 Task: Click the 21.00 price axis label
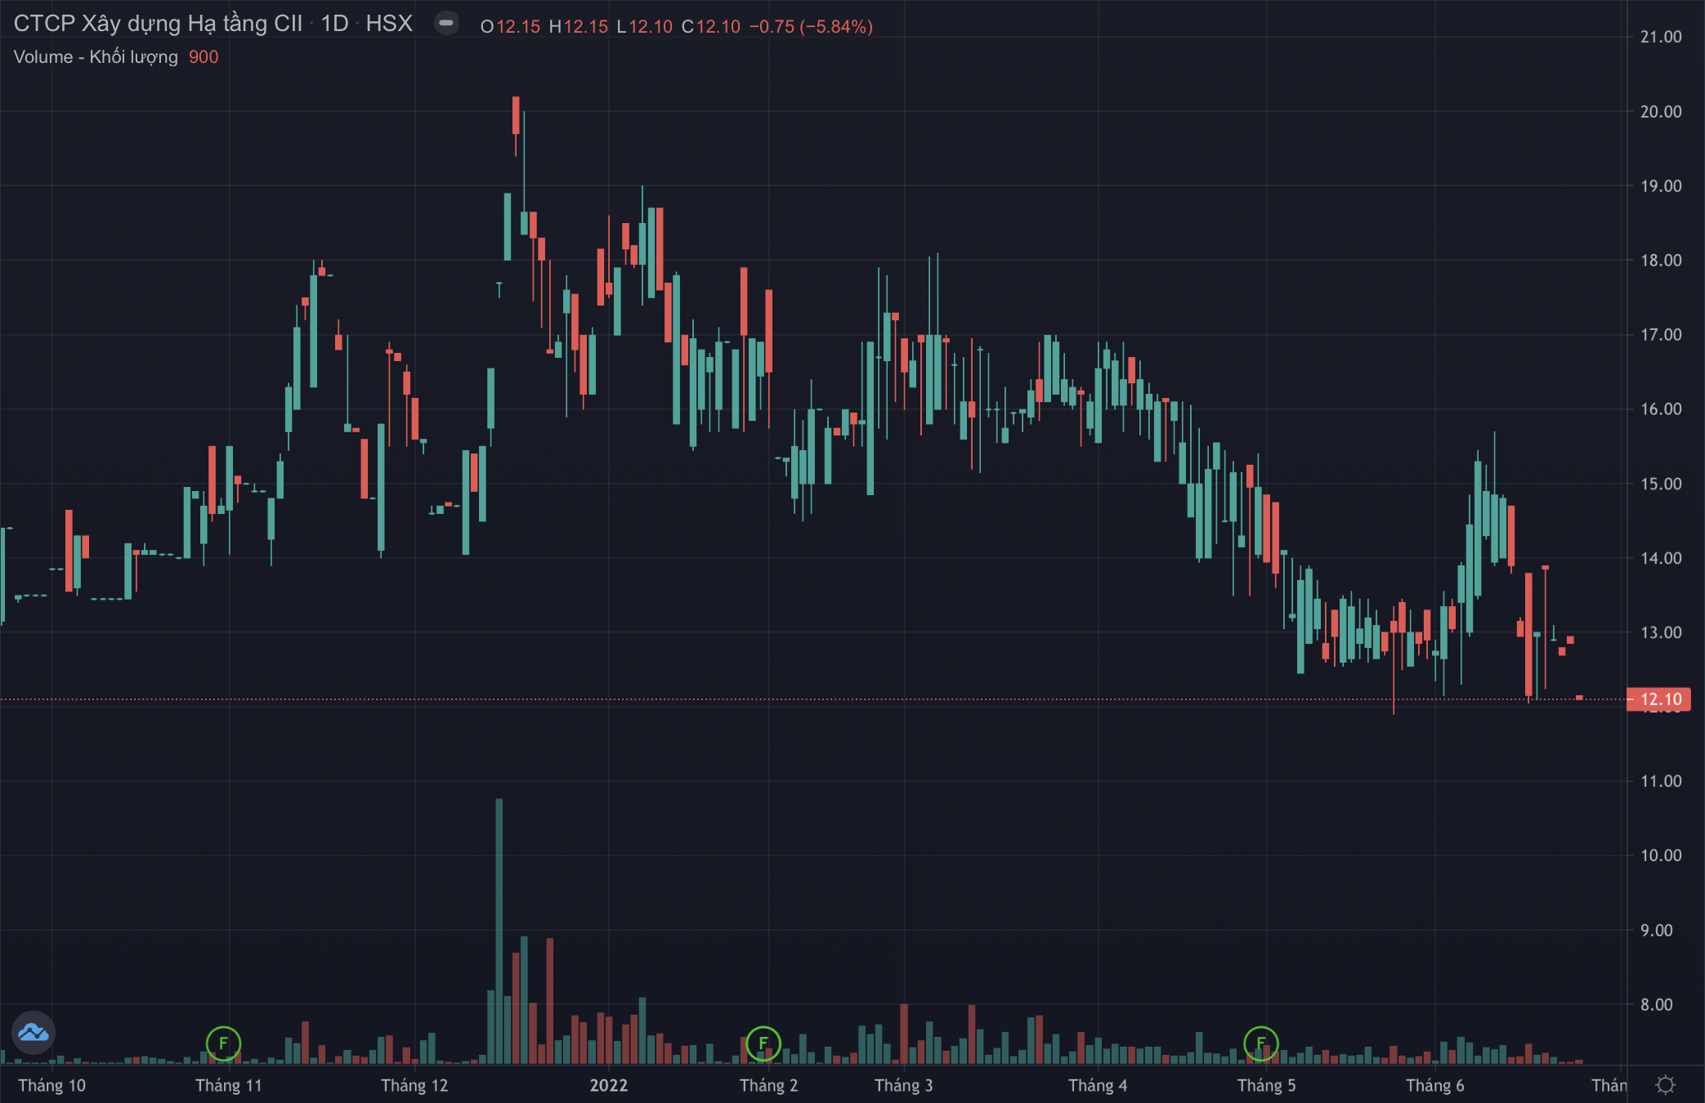1661,37
